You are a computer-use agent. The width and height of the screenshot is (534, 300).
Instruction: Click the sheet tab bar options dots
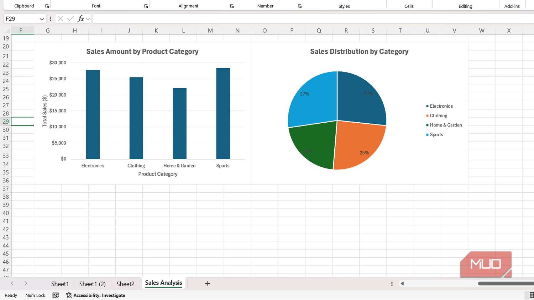(392, 284)
